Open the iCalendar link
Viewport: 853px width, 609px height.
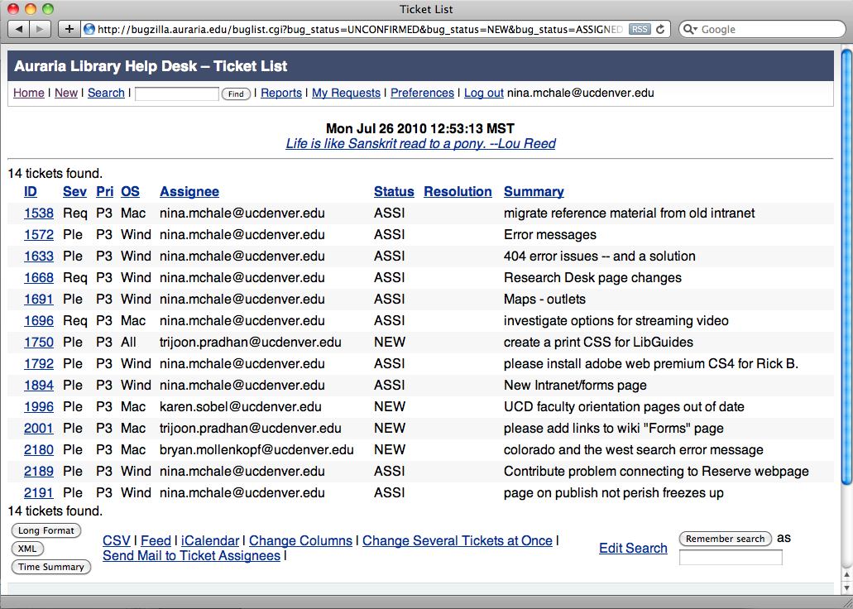point(210,540)
